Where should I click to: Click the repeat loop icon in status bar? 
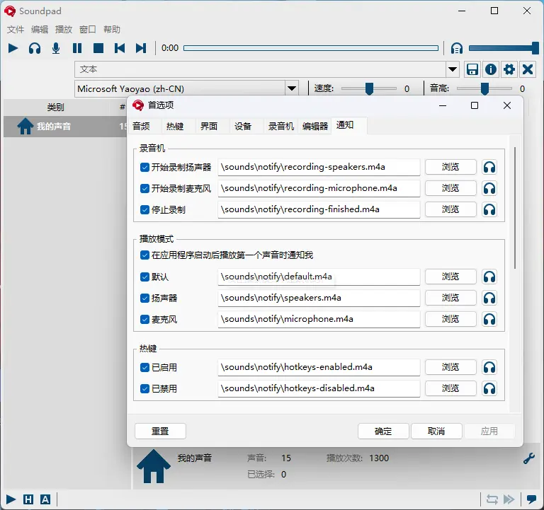pos(492,499)
